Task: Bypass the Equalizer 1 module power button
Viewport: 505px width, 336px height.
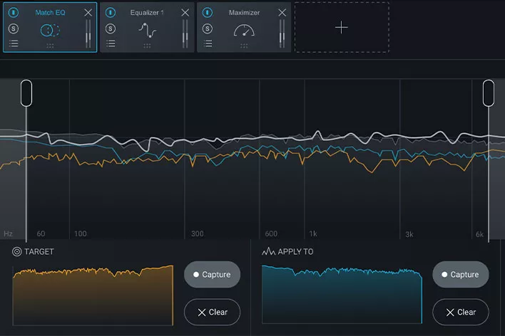Action: [x=110, y=13]
